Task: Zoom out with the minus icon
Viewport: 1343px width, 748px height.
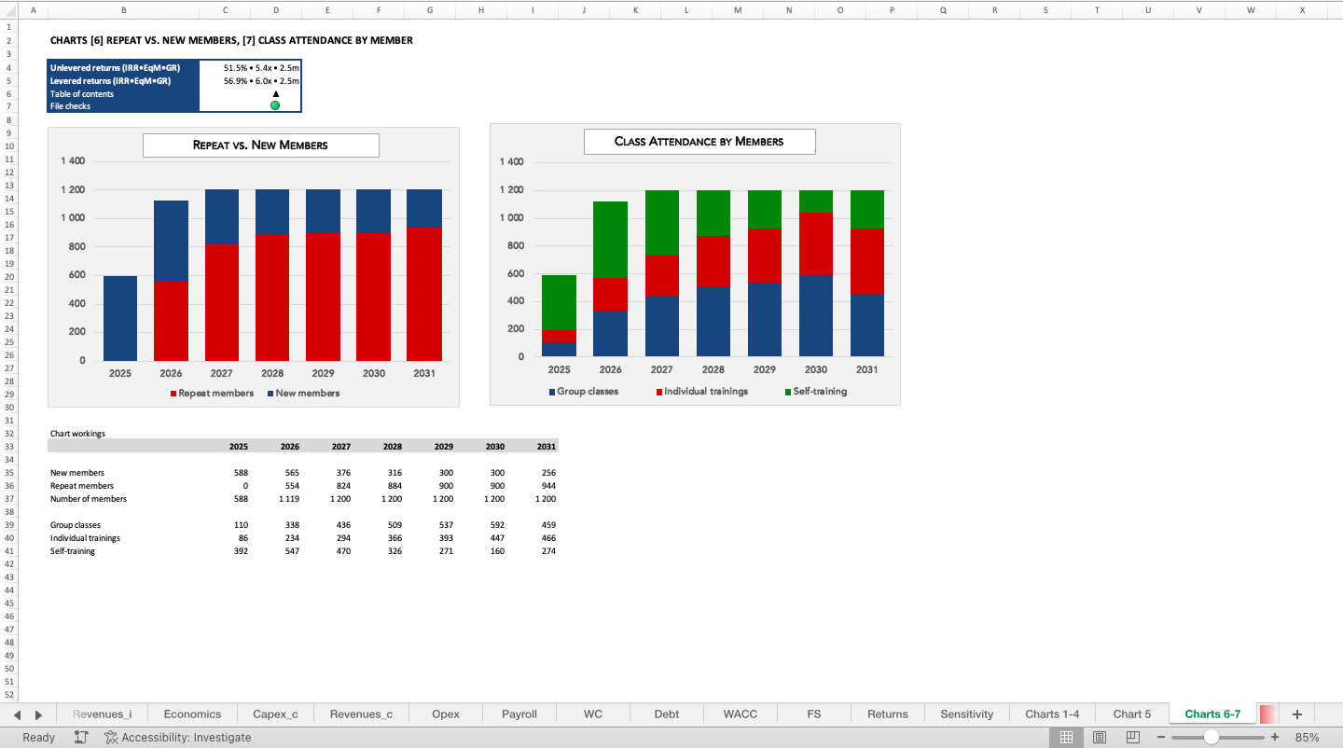Action: point(1160,737)
